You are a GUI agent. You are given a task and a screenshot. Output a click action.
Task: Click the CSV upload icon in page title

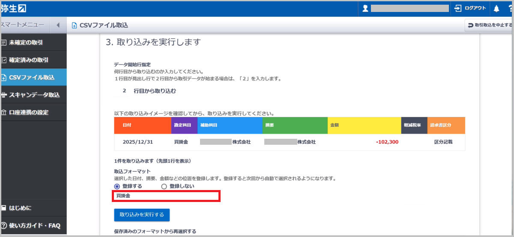(75, 25)
